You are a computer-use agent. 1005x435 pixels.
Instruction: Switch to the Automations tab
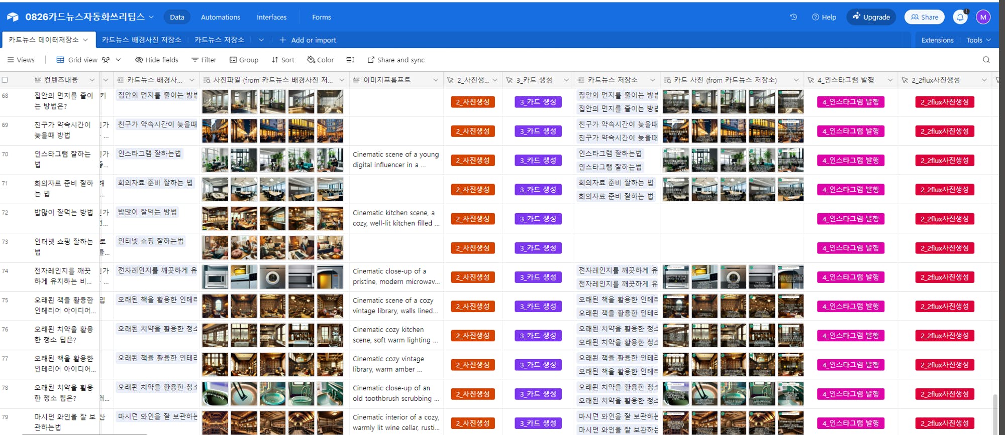coord(221,17)
